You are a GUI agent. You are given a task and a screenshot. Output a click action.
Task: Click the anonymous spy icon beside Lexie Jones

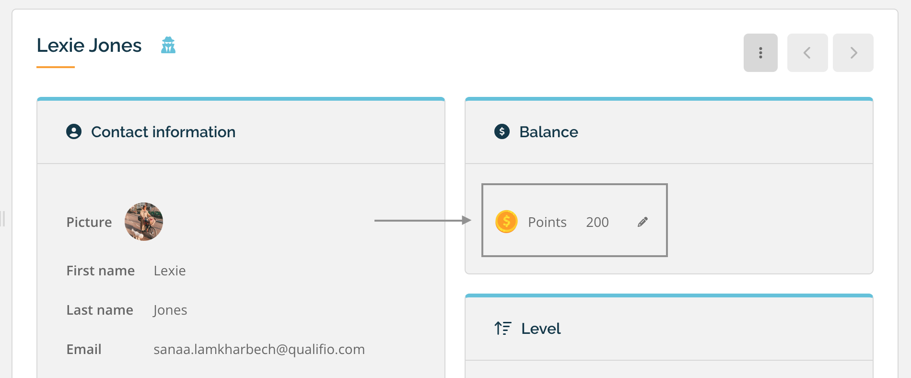(x=168, y=45)
